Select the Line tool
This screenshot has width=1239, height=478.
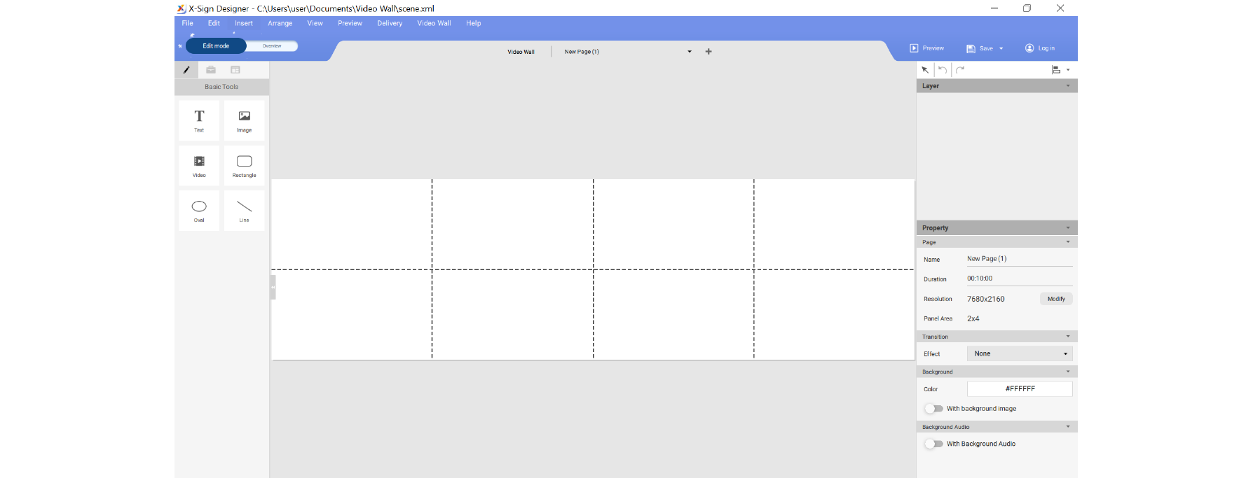pos(244,211)
